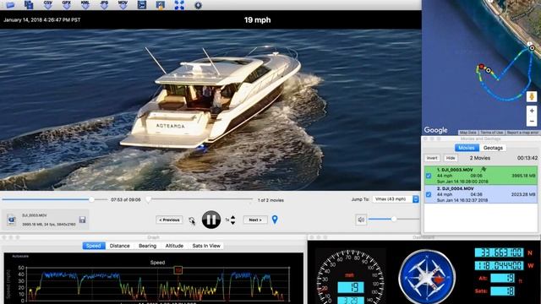Export track as KML
This screenshot has width=541, height=304.
click(85, 4)
